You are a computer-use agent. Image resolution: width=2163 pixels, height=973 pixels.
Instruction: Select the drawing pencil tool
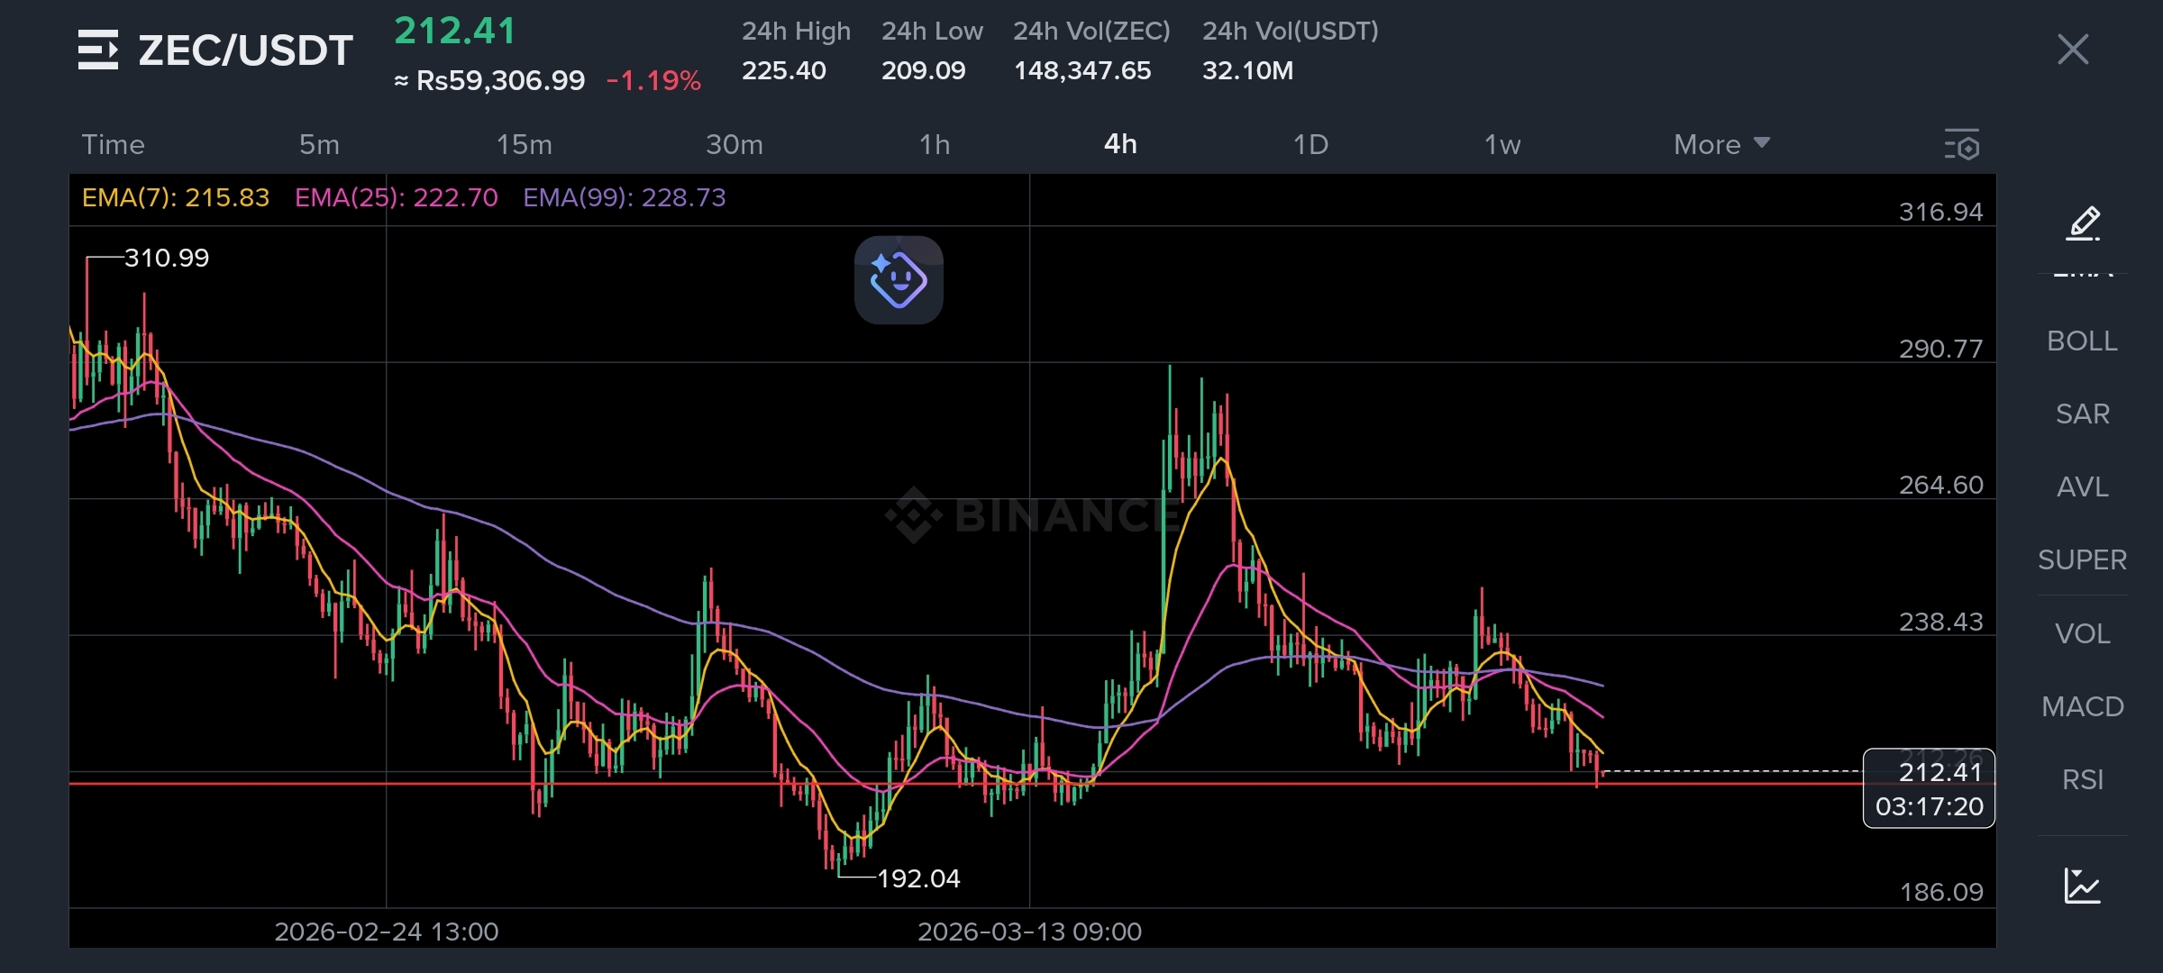2083,223
